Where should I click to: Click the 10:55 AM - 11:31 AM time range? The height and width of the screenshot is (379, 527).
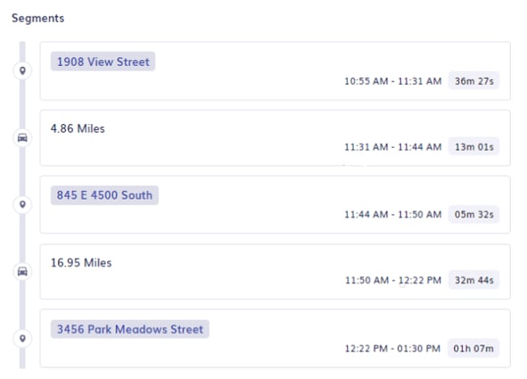[393, 81]
